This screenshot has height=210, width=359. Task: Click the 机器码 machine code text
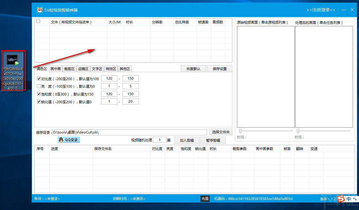[x=253, y=199]
